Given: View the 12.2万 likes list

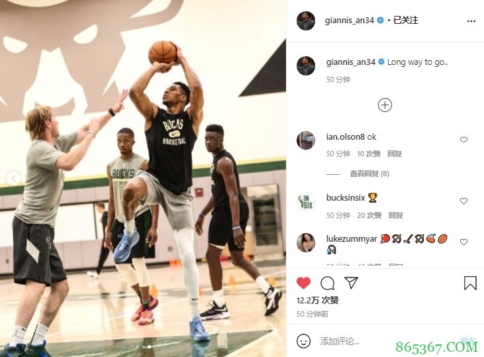Looking at the screenshot, I should (x=318, y=300).
